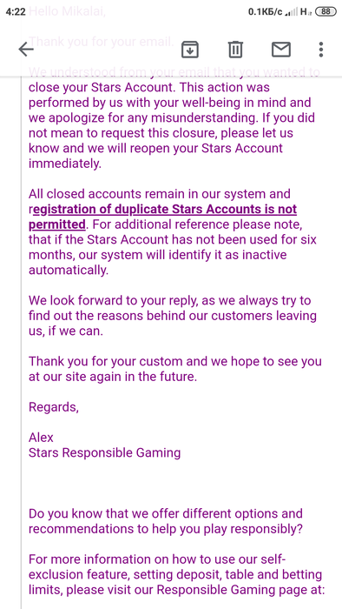Archive this email with the archive icon

[x=190, y=50]
